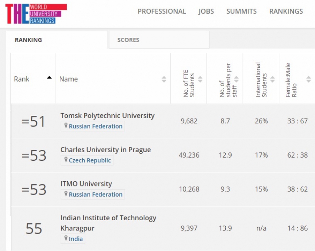Open Charles University in Prague page
Viewport: 315px width, 251px height.
pyautogui.click(x=106, y=150)
